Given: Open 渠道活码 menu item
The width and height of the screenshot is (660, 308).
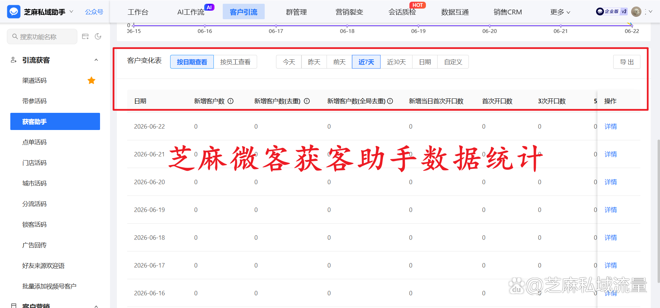Looking at the screenshot, I should click(x=34, y=81).
